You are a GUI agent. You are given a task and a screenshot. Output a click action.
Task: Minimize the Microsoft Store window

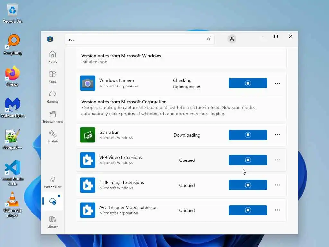coord(261,36)
